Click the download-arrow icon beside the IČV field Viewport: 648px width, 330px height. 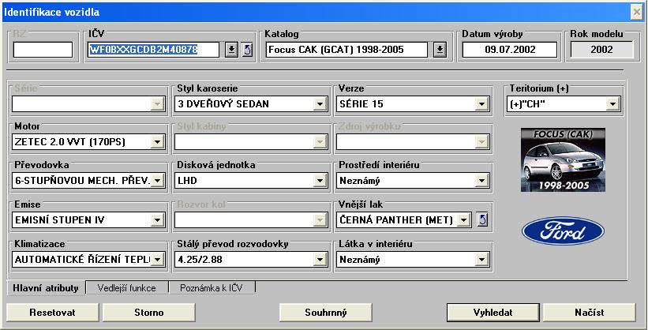pos(231,50)
